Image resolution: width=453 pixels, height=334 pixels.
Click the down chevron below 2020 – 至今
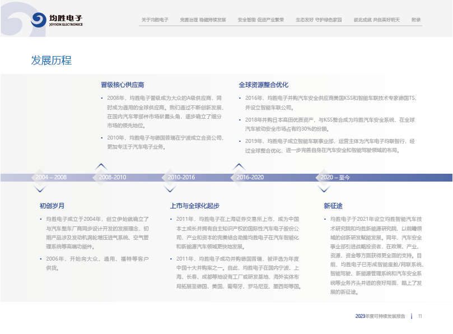(x=323, y=189)
